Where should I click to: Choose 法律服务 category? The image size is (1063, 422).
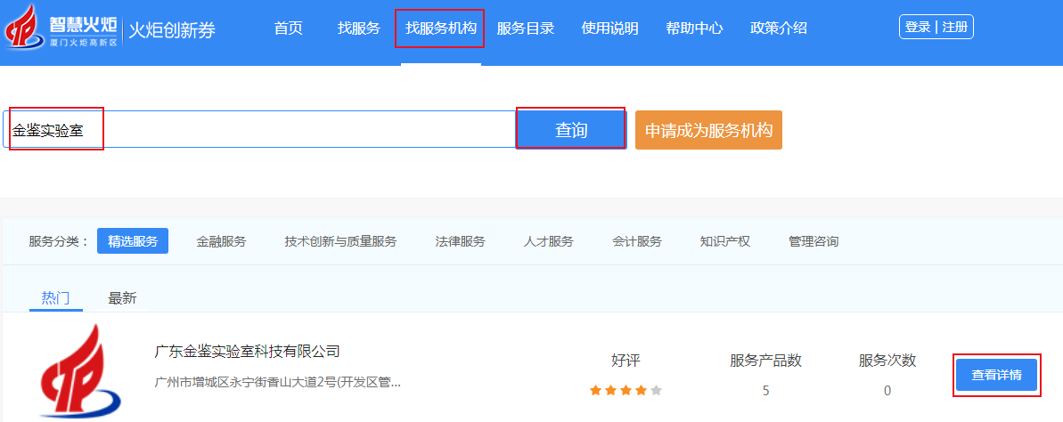click(x=461, y=241)
